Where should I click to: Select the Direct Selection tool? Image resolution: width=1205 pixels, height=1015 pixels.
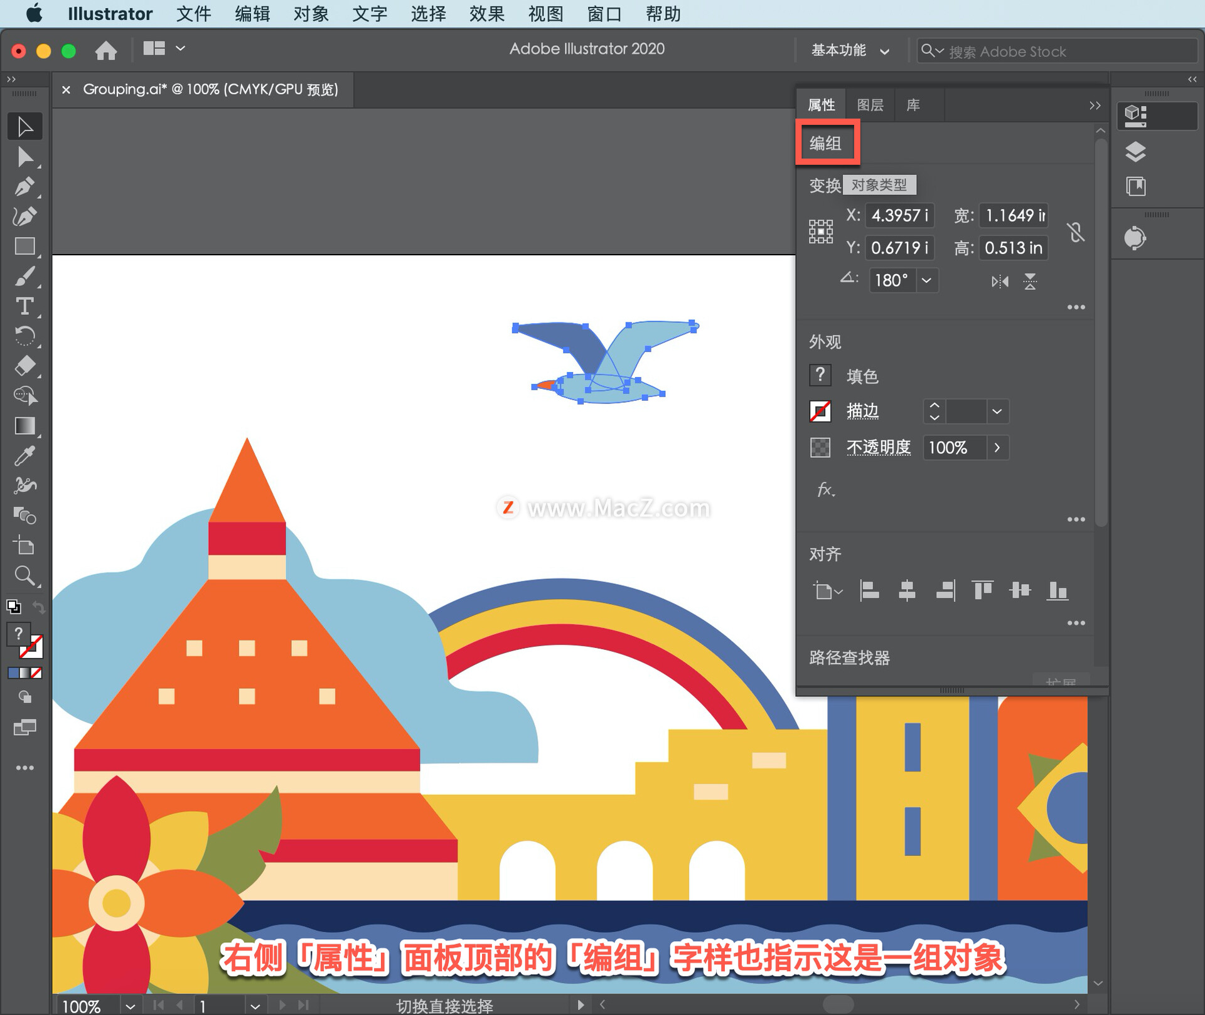click(25, 157)
